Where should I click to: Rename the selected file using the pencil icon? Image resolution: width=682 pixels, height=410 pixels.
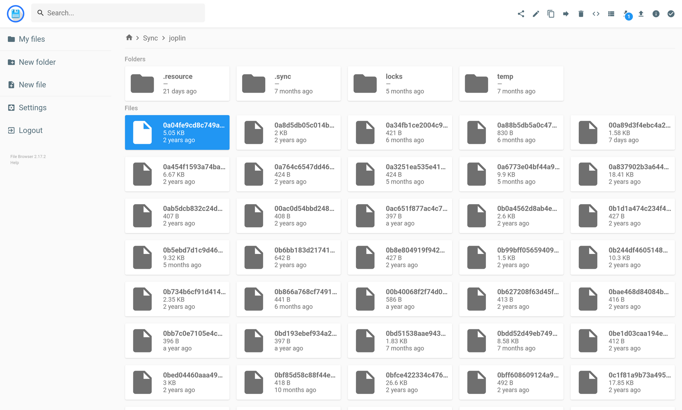536,14
